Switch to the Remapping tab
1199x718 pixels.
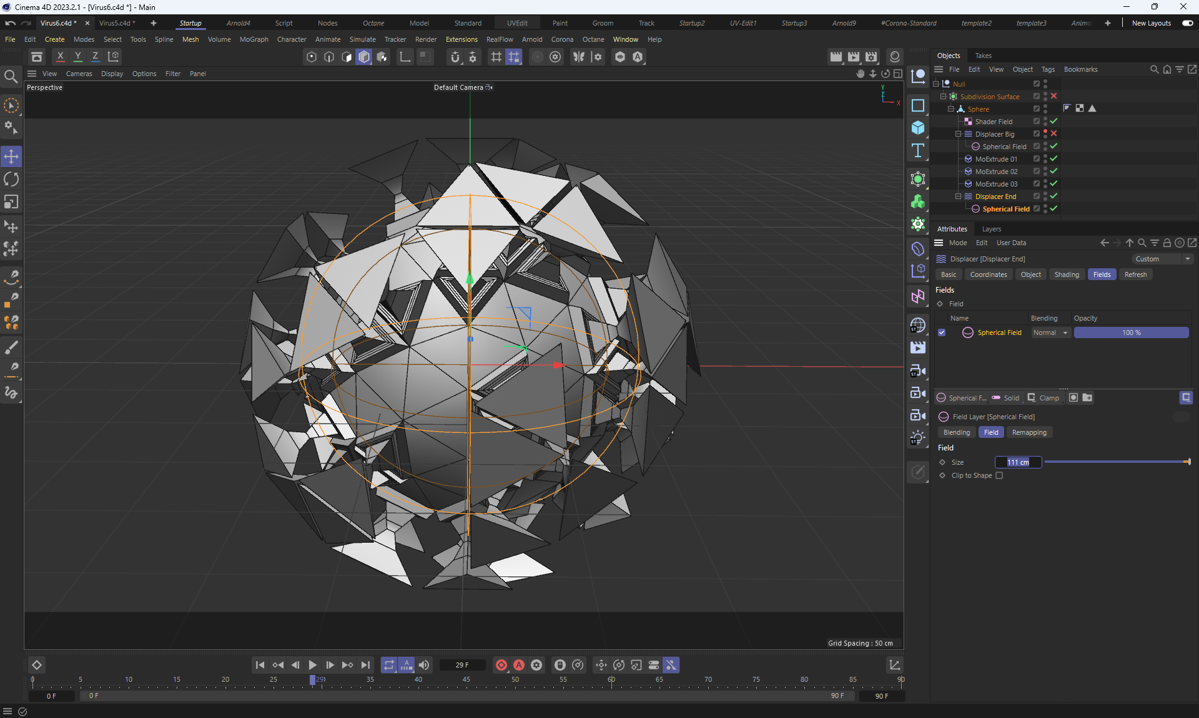[x=1029, y=432]
